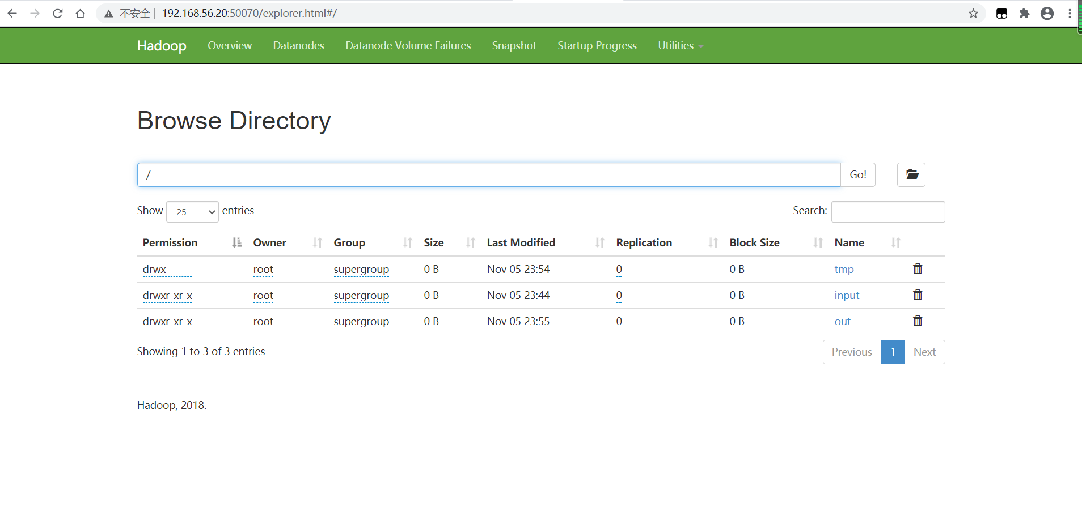1082x516 pixels.
Task: Focus the directory path input field
Action: click(x=489, y=174)
